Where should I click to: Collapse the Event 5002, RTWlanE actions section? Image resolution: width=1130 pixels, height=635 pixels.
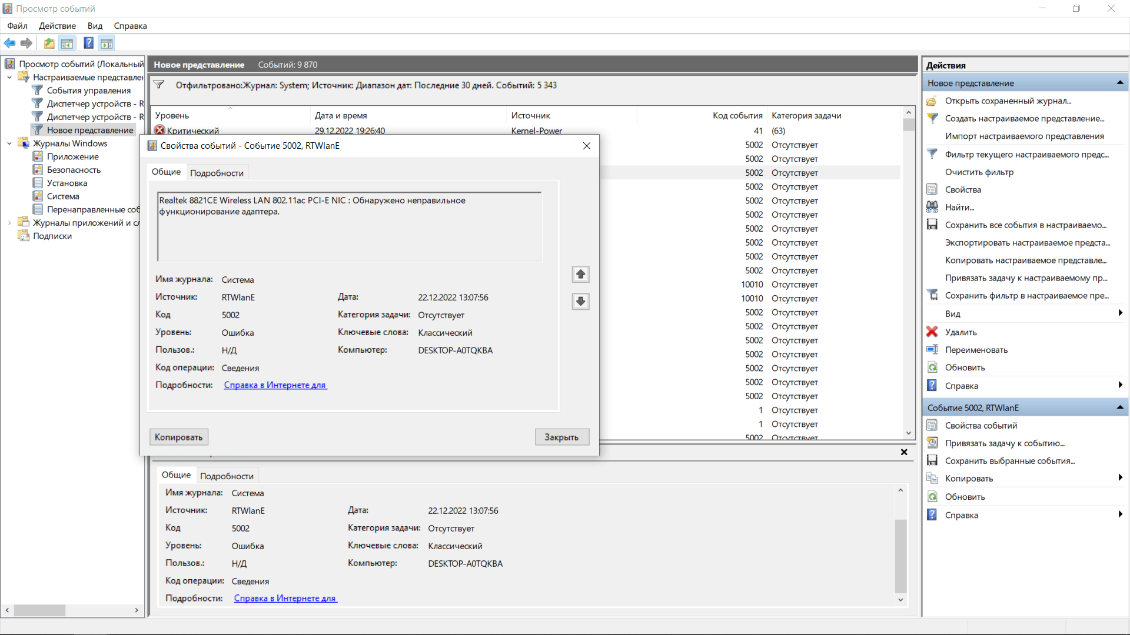[x=1119, y=407]
